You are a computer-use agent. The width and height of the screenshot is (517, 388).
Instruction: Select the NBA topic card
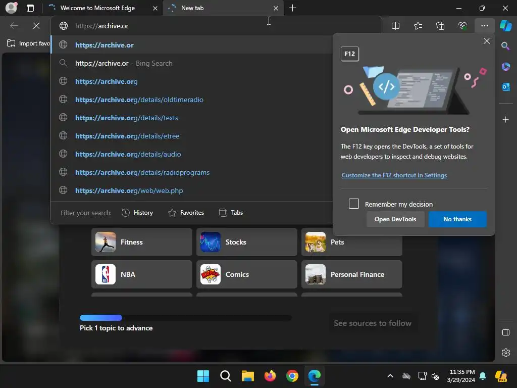point(142,274)
